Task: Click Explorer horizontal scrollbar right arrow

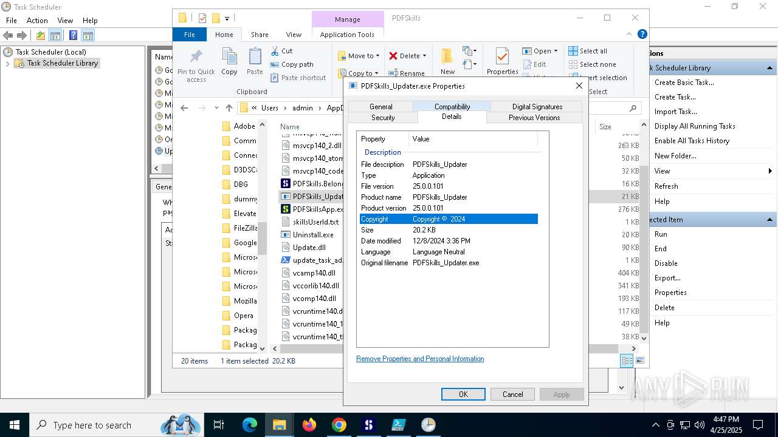Action: pyautogui.click(x=633, y=348)
